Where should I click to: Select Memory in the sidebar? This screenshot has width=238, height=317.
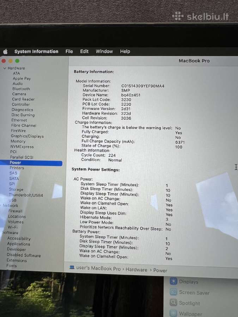[x=18, y=141]
